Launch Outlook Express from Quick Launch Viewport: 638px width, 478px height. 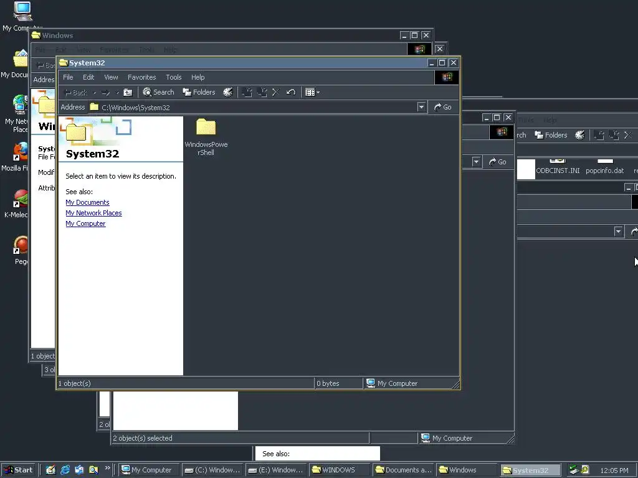tap(79, 470)
